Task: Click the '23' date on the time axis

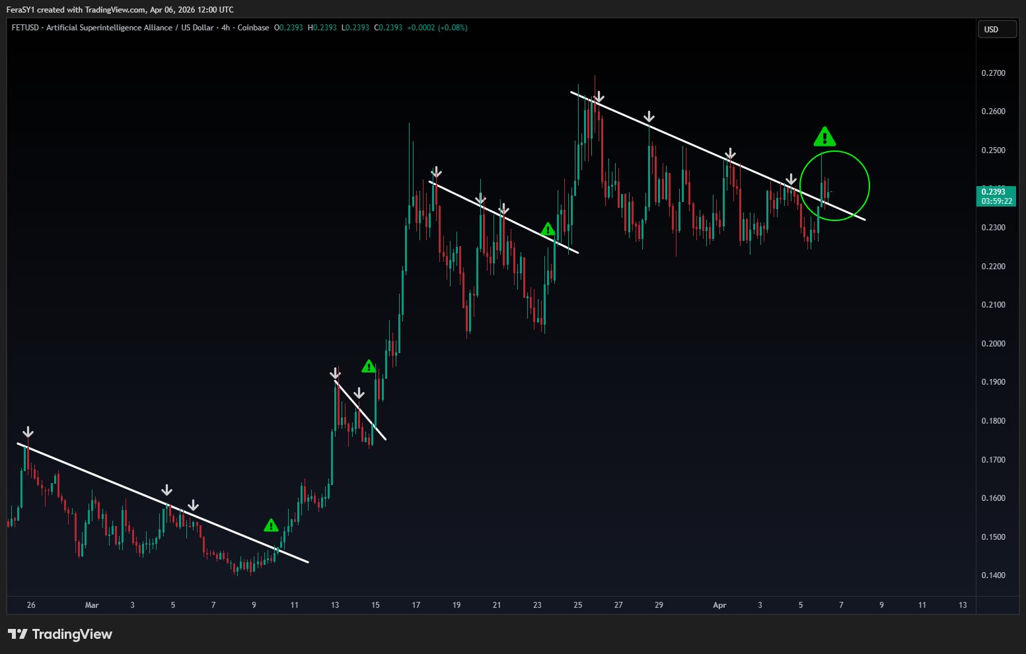Action: click(537, 605)
